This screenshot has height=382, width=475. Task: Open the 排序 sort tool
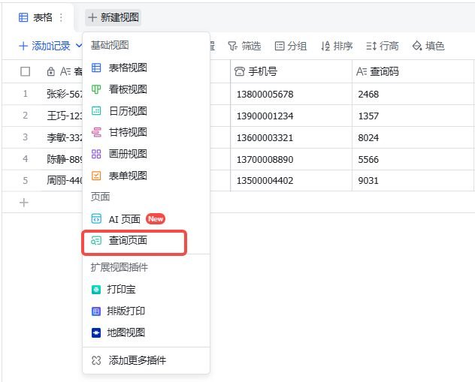click(337, 46)
